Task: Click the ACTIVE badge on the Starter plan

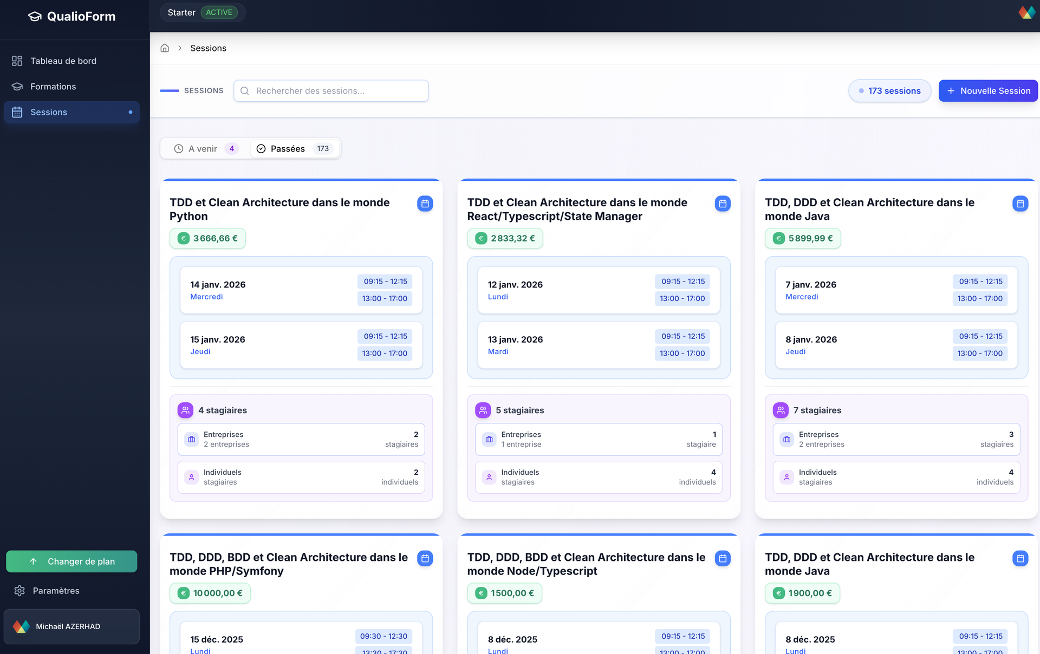Action: point(220,12)
